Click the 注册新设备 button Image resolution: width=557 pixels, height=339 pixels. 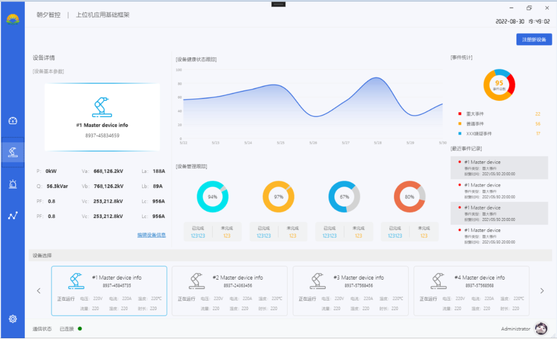(534, 40)
